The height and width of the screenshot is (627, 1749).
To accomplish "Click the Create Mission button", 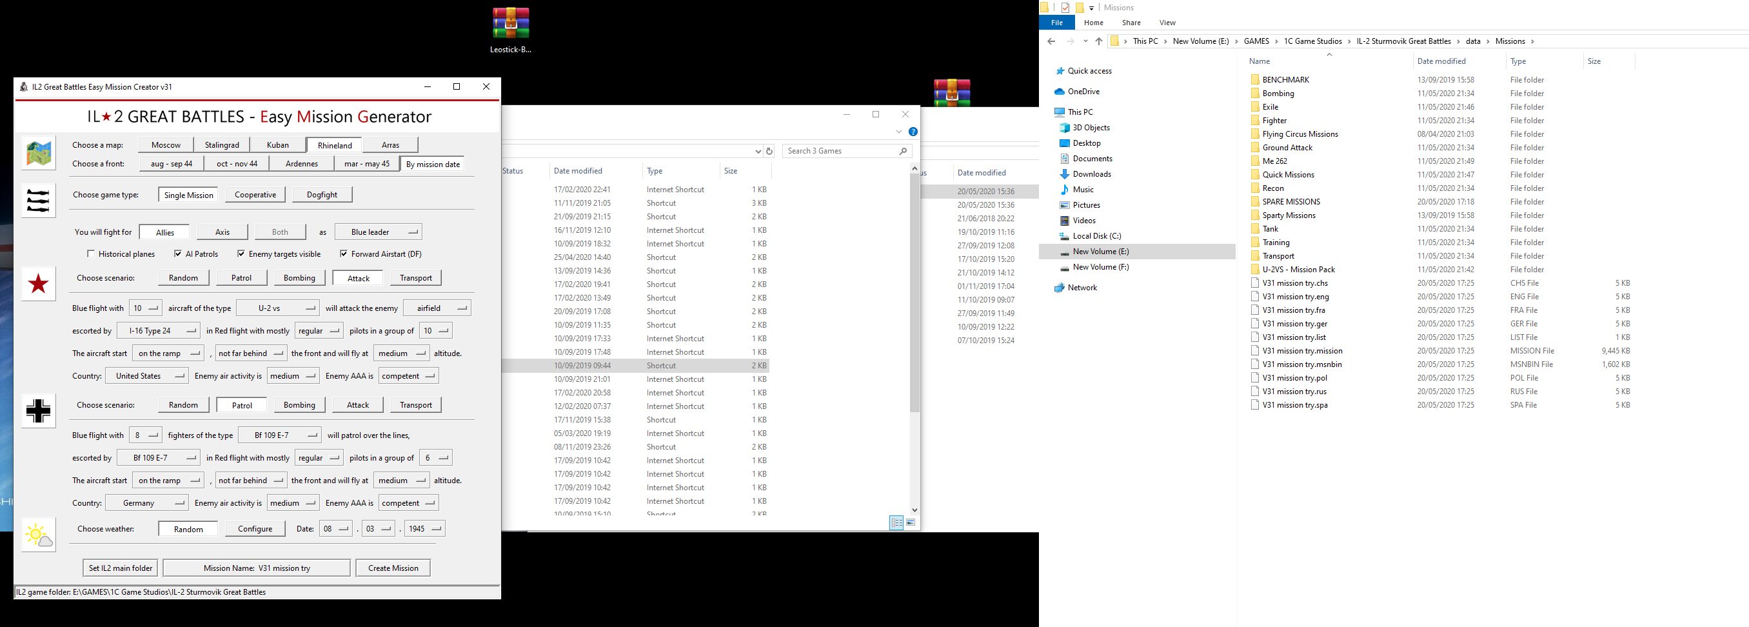I will 393,568.
